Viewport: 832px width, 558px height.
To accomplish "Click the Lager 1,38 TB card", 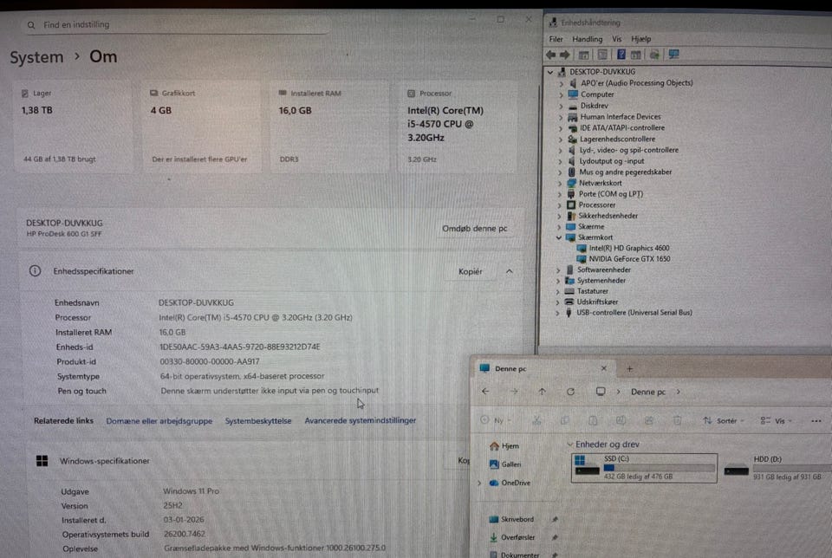I will click(73, 127).
